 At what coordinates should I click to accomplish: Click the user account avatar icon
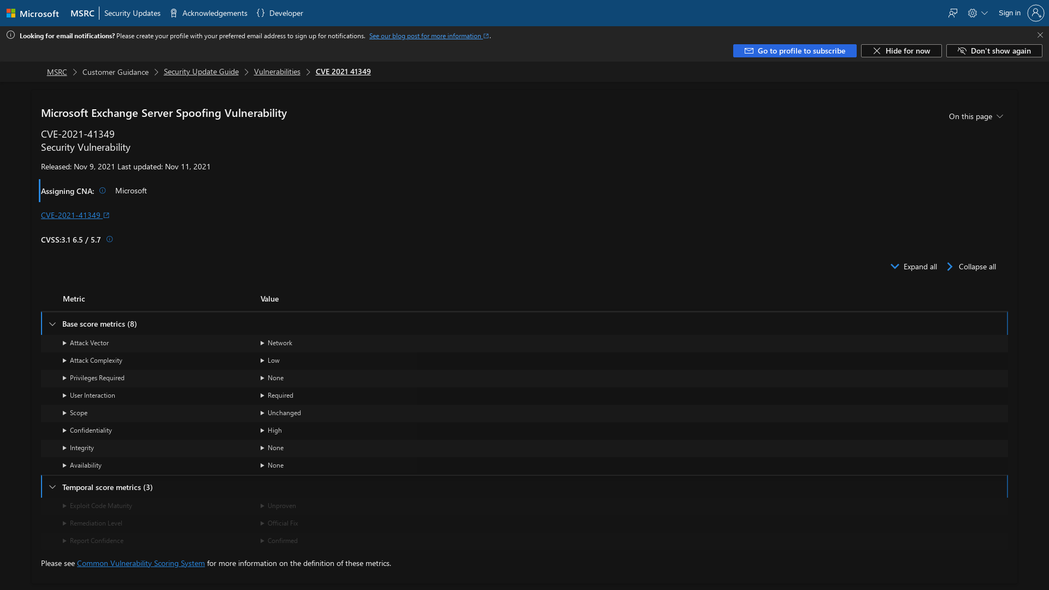tap(1035, 13)
